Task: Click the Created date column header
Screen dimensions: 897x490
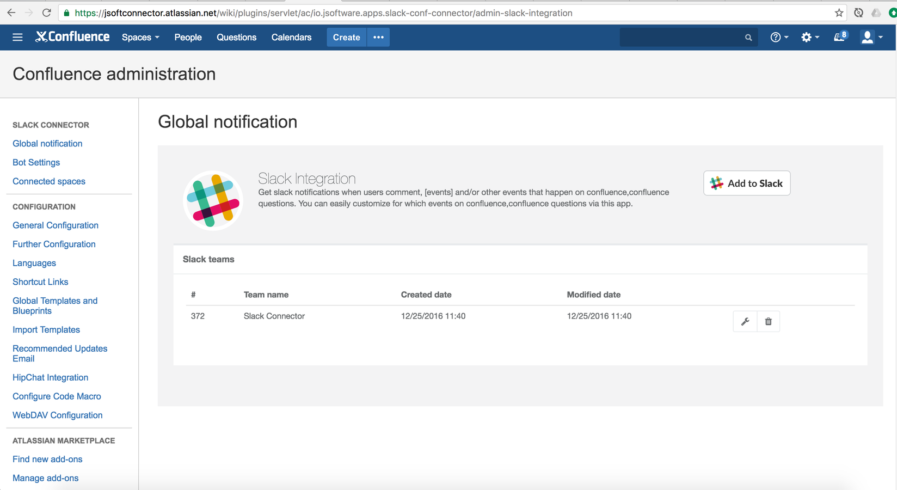Action: click(426, 295)
